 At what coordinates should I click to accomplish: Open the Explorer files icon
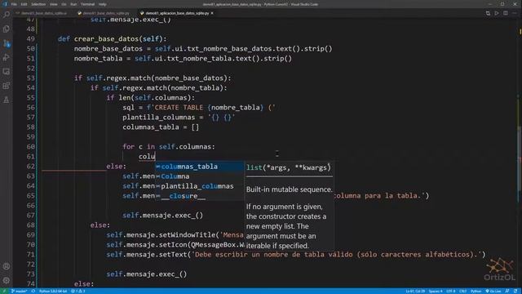coord(7,29)
